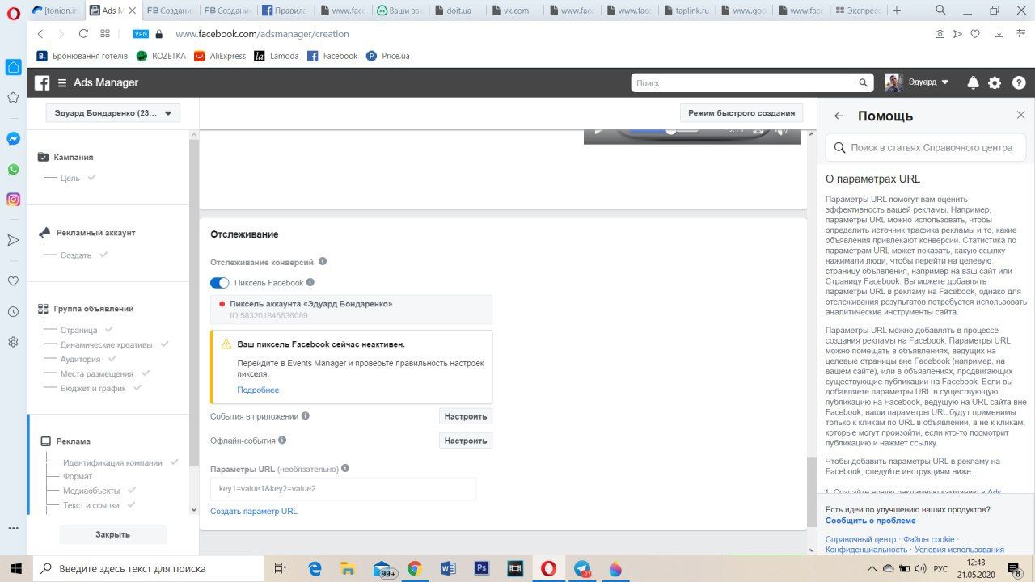Expand the Эдуард profile menu arrow
The height and width of the screenshot is (582, 1035).
tap(945, 82)
